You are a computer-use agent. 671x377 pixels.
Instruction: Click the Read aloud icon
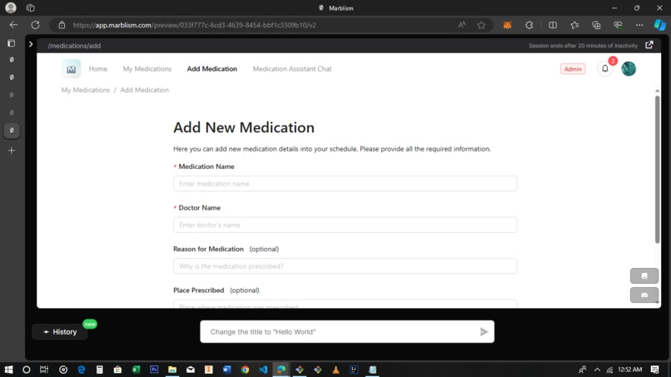click(x=461, y=25)
